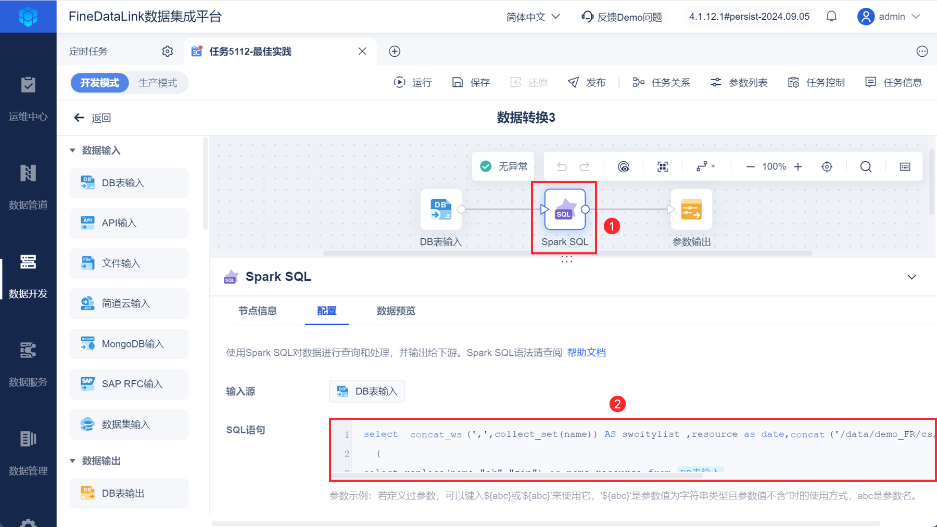937x527 pixels.
Task: Switch to 生产模式
Action: [x=158, y=83]
